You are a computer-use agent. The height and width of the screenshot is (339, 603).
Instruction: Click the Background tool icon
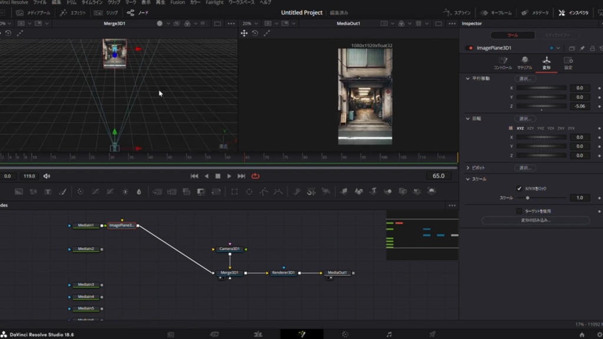tap(19, 192)
